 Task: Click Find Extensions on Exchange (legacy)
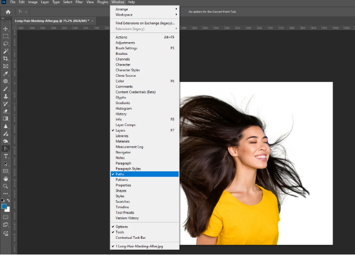click(x=144, y=23)
